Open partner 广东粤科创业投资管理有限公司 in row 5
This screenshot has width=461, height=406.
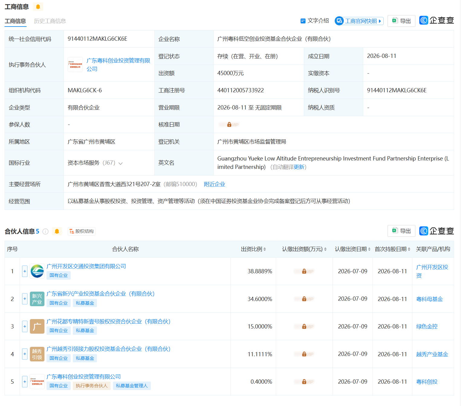tap(84, 377)
